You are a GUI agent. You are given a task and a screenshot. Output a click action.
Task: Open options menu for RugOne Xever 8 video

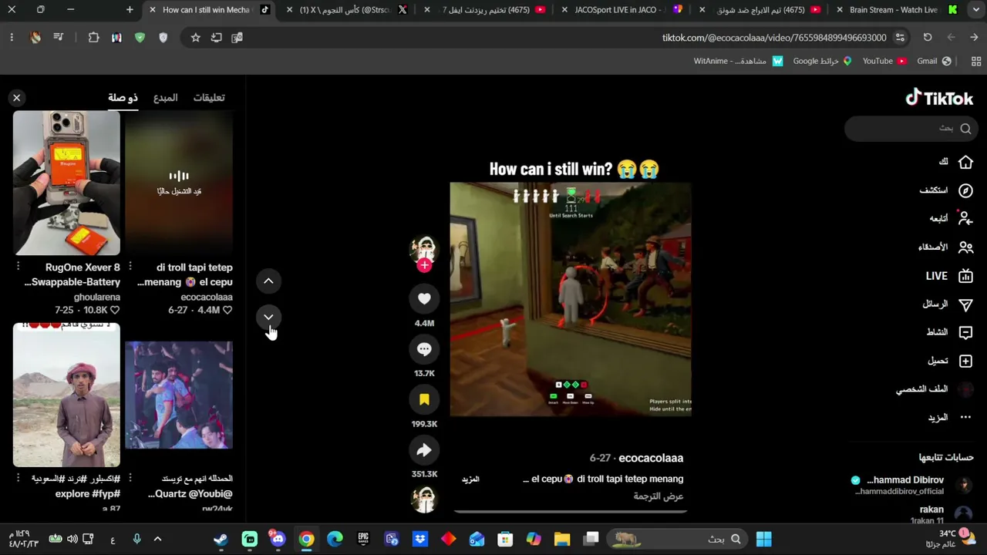coord(18,267)
